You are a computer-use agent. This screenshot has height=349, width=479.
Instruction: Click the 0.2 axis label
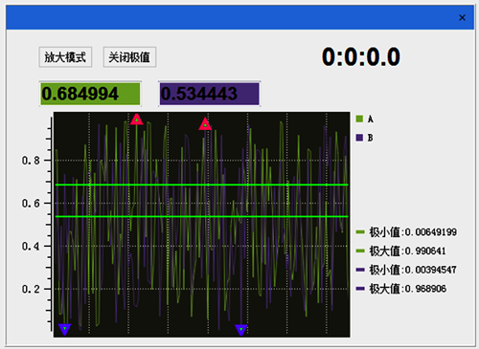(x=31, y=289)
